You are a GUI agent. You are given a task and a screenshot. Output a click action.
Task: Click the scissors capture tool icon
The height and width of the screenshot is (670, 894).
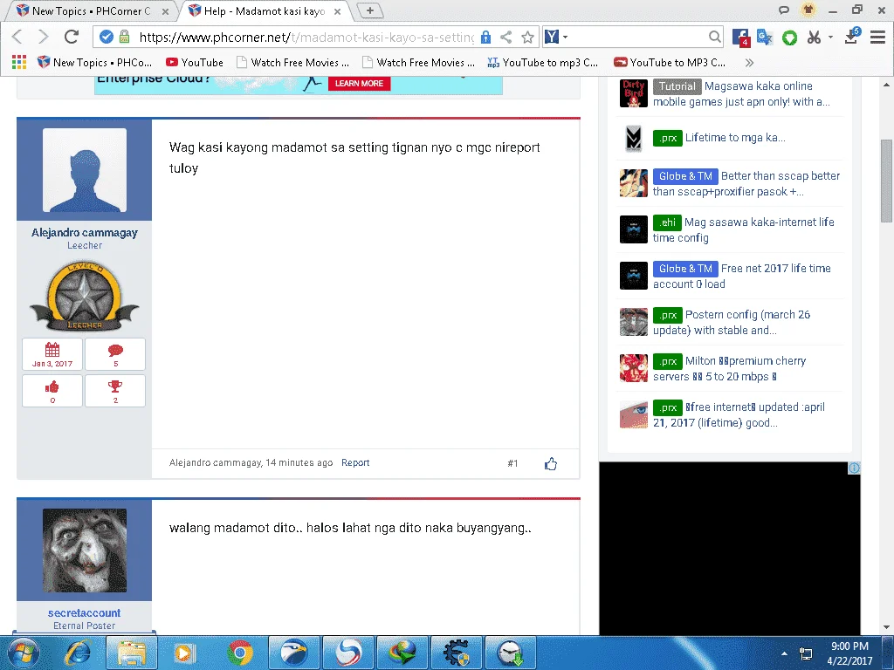(x=814, y=37)
